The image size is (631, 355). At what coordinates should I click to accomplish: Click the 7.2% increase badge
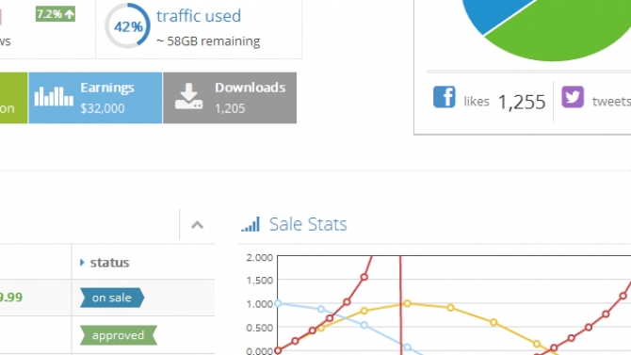[x=56, y=14]
